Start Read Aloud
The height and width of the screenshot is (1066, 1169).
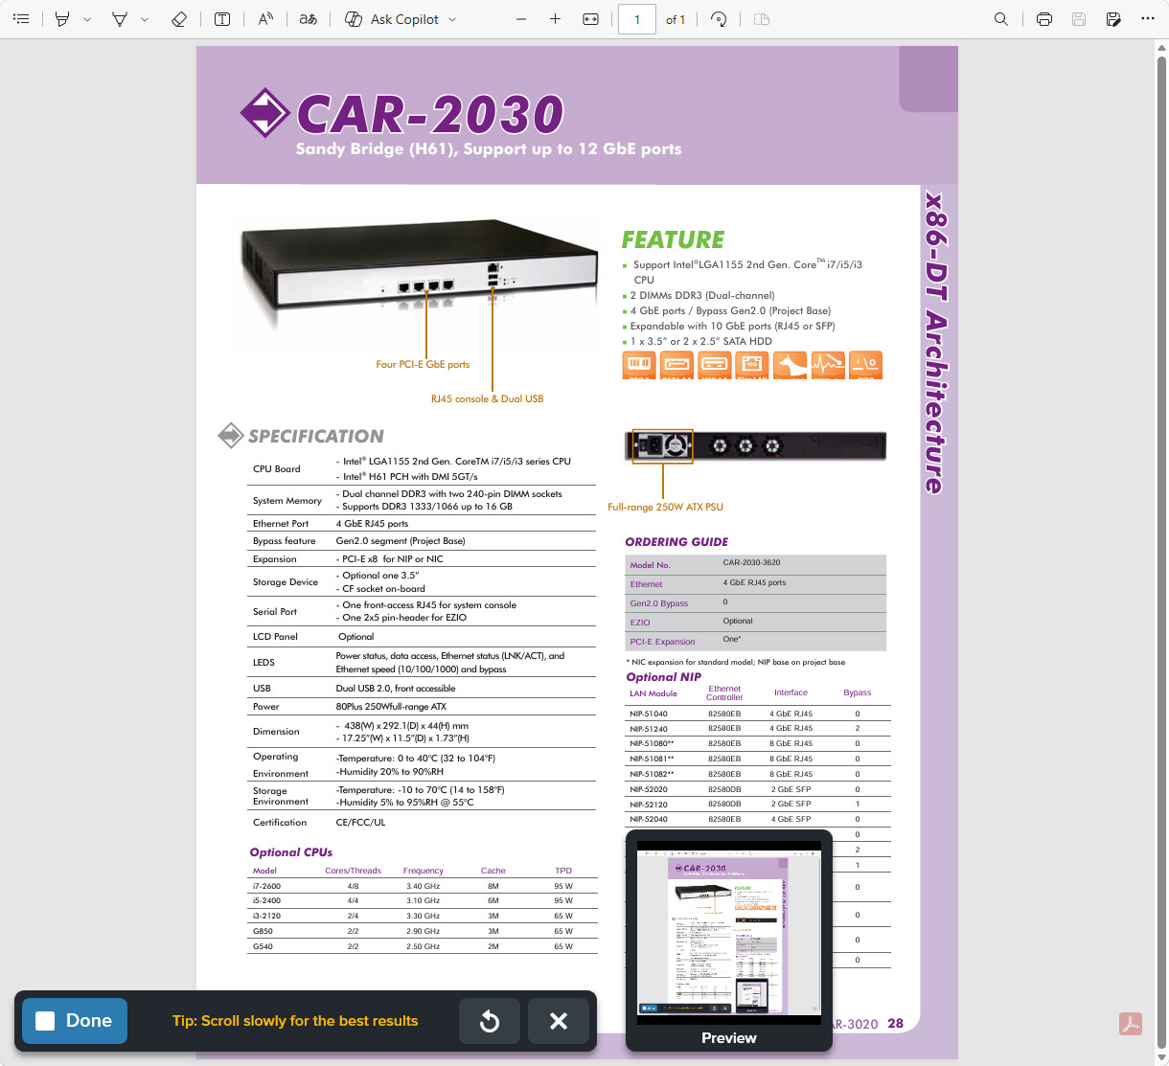point(265,19)
